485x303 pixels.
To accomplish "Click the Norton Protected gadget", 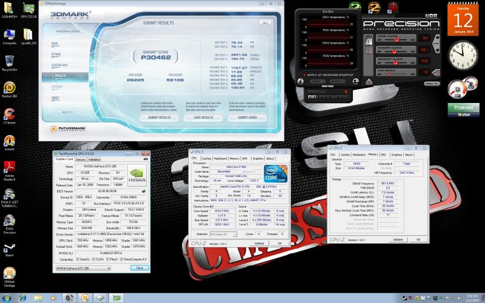I will (x=463, y=110).
